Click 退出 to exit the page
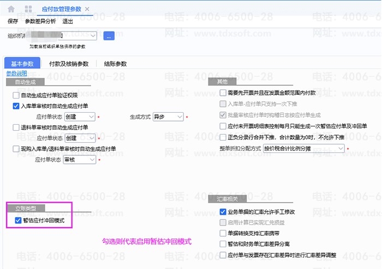Image resolution: width=382 pixels, height=269 pixels. 68,22
